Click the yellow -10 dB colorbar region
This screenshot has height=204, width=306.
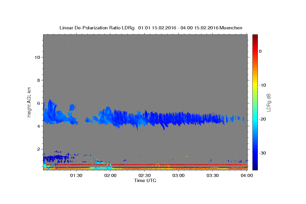[255, 85]
